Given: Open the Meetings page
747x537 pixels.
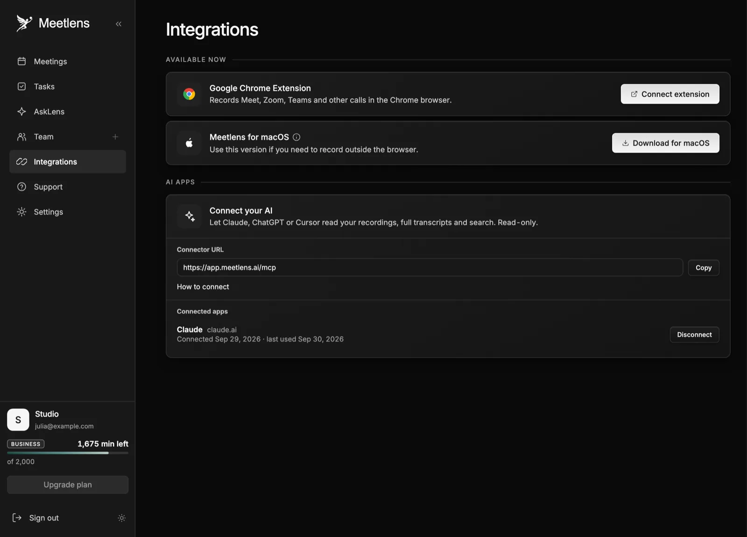Looking at the screenshot, I should [68, 61].
